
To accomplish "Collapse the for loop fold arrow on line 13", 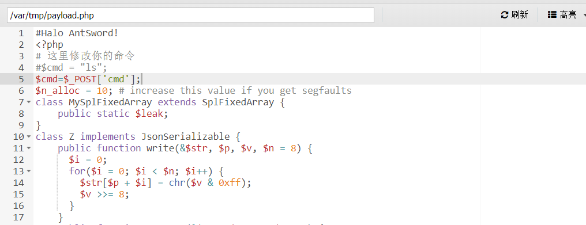I will [29, 171].
